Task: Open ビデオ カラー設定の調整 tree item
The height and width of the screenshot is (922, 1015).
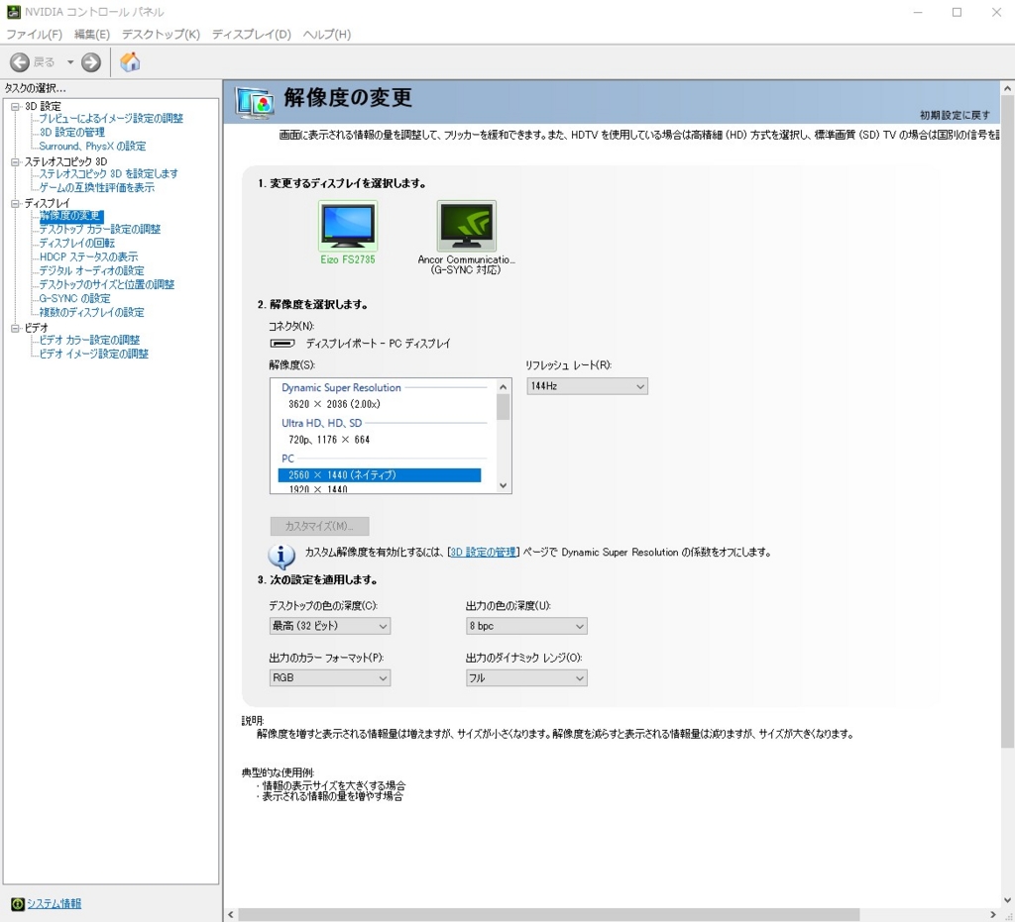Action: (x=89, y=340)
